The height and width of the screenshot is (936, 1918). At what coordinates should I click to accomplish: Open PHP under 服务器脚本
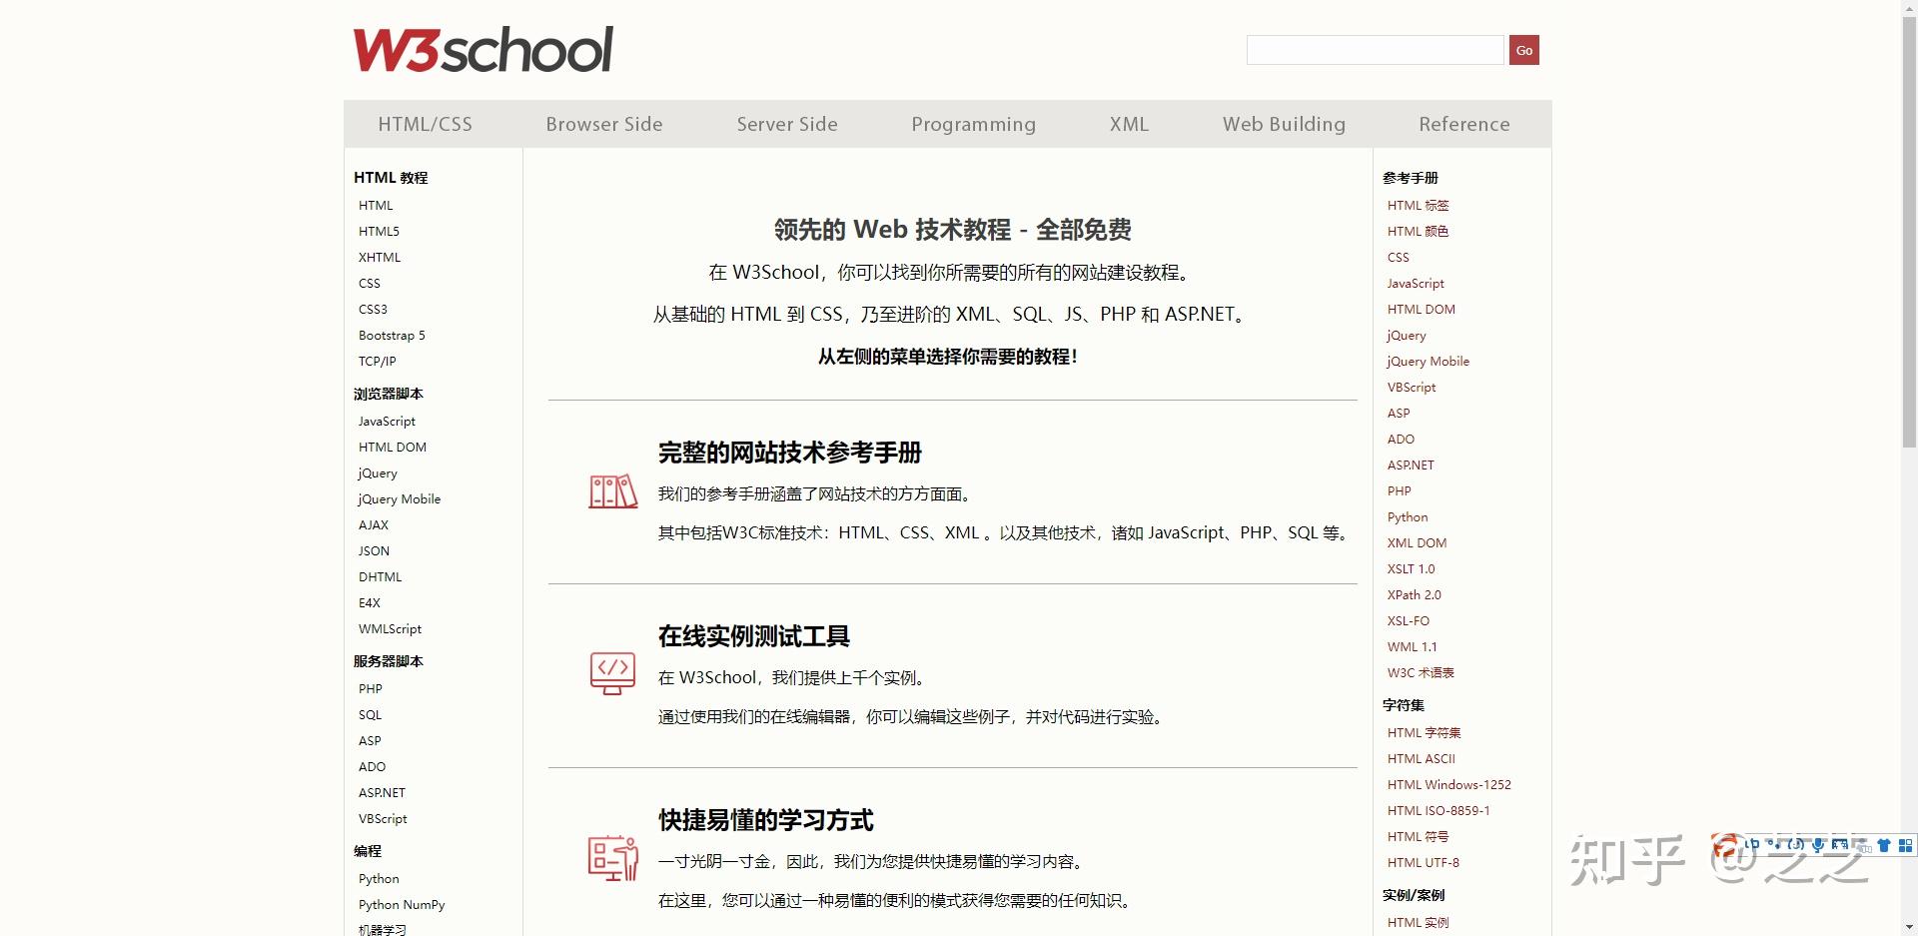point(371,688)
